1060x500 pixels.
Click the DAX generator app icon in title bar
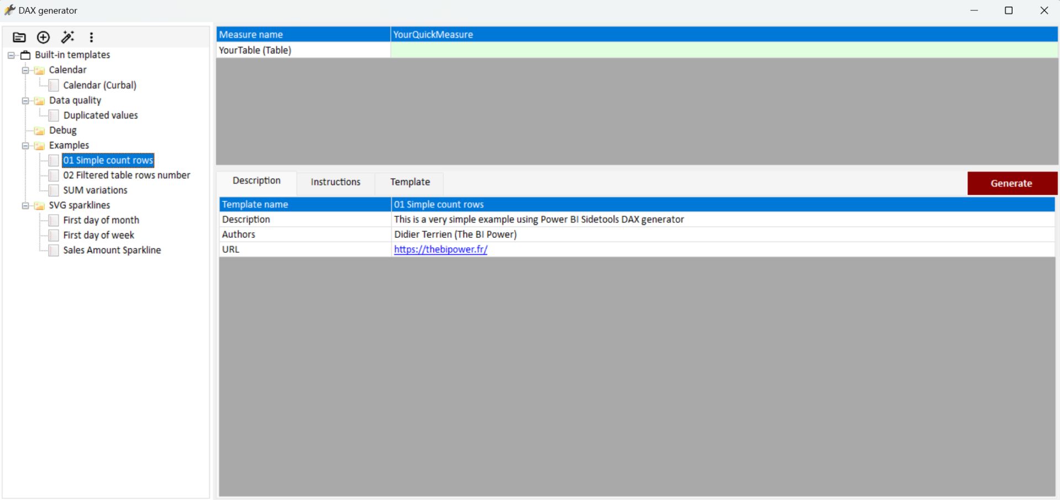pyautogui.click(x=9, y=10)
